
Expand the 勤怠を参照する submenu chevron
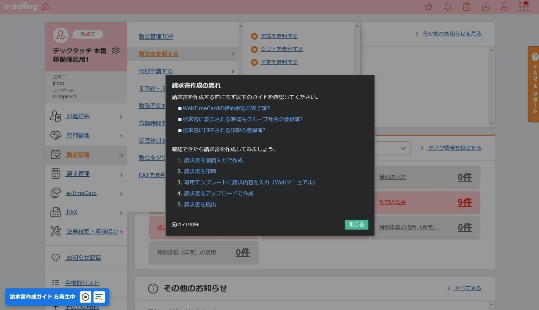232,54
